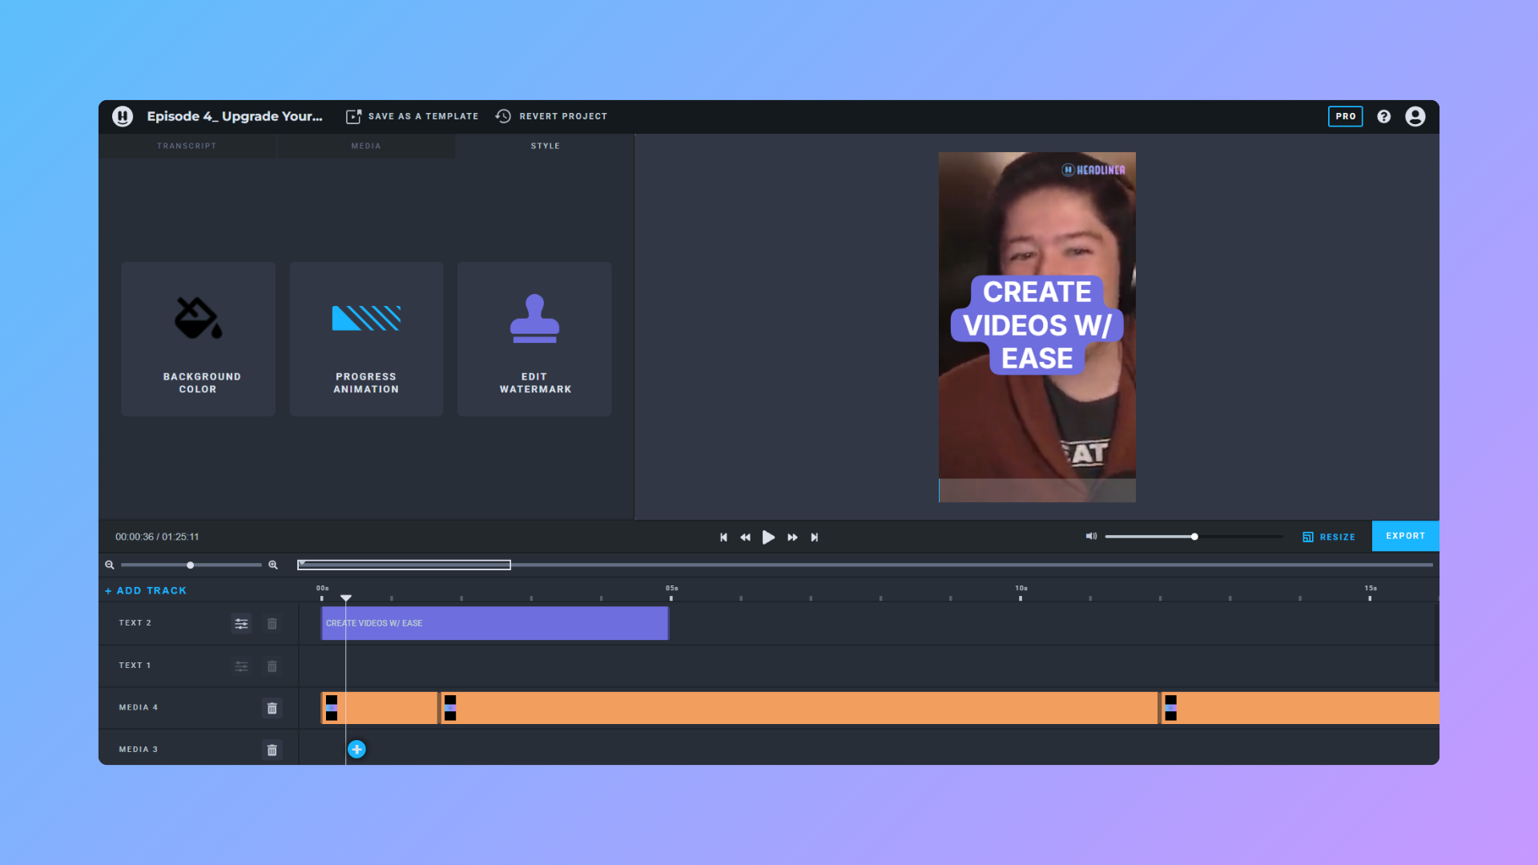Click the rewind playback button

745,537
